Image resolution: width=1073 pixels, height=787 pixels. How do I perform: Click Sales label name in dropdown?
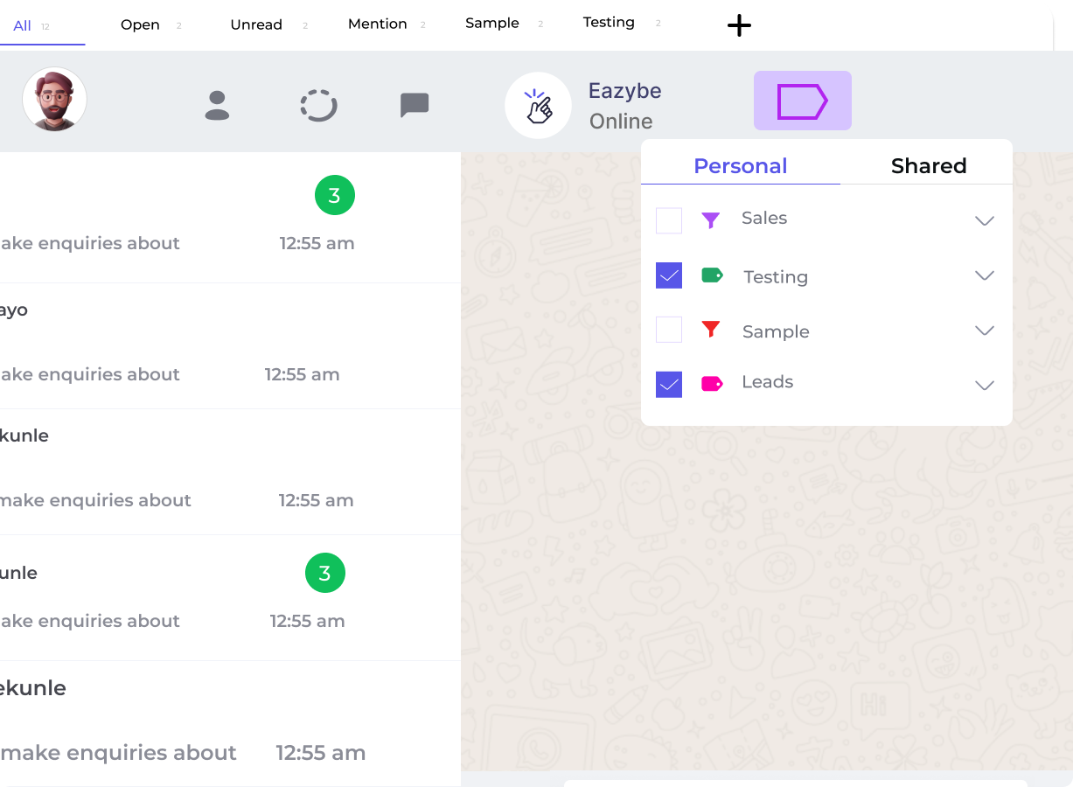click(x=764, y=218)
